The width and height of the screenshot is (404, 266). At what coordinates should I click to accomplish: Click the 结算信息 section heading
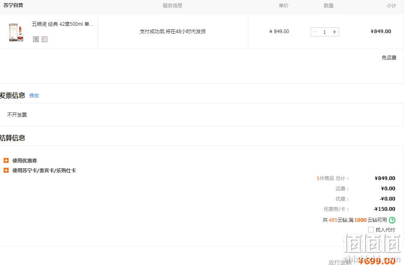tap(12, 138)
